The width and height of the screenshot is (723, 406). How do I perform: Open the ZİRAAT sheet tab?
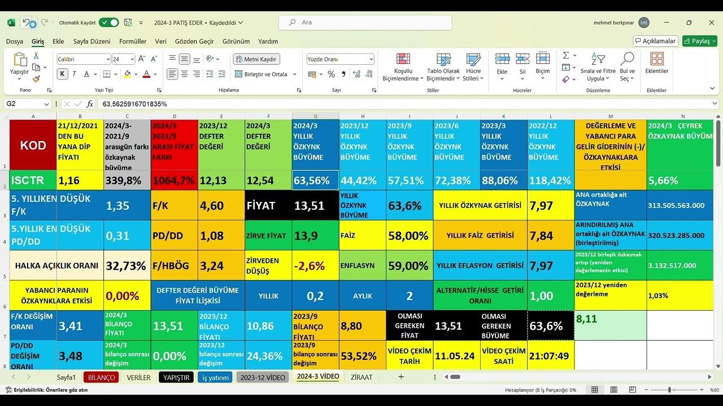pyautogui.click(x=361, y=377)
